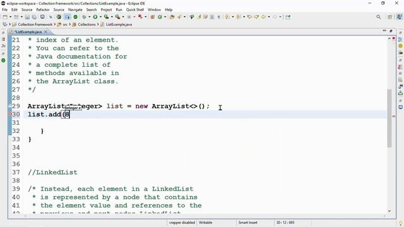This screenshot has height=227, width=404.
Task: Expand the Debug dropdown arrow
Action: (90, 17)
